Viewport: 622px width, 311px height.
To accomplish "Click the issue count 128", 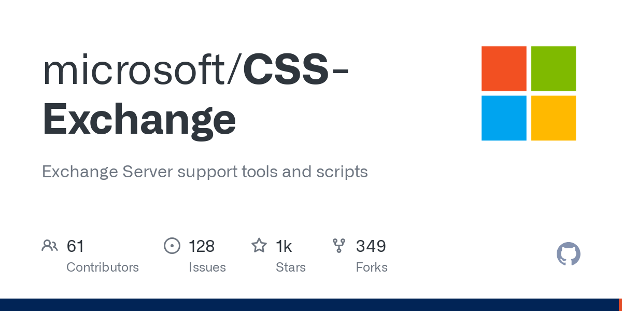I will (202, 246).
